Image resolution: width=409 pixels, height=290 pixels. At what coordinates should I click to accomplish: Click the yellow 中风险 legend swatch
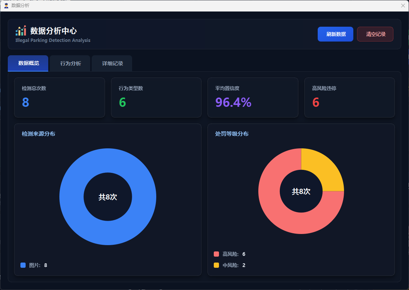tap(216, 265)
